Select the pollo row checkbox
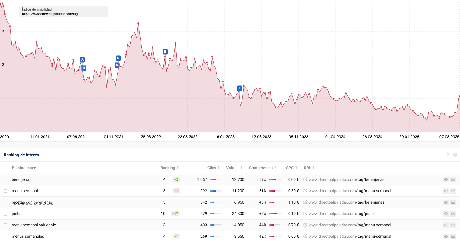 [5, 214]
